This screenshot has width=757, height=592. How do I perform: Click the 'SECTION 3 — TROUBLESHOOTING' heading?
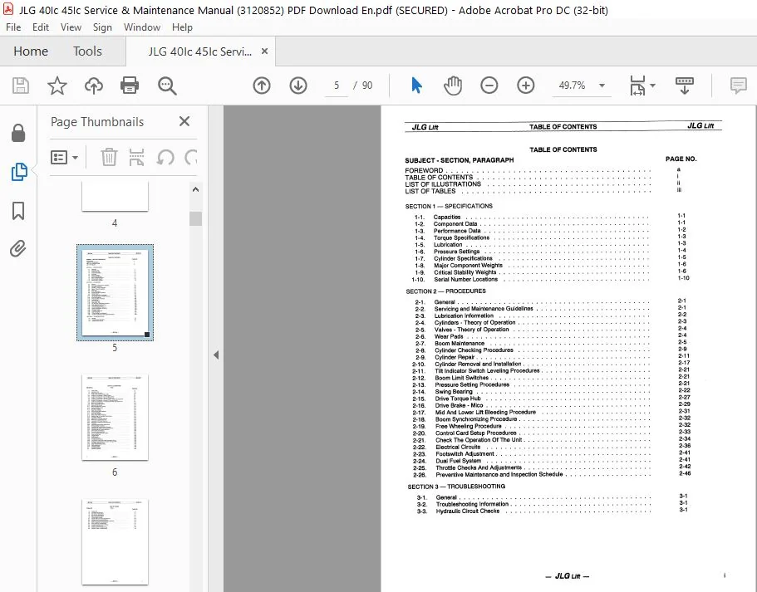[x=456, y=487]
